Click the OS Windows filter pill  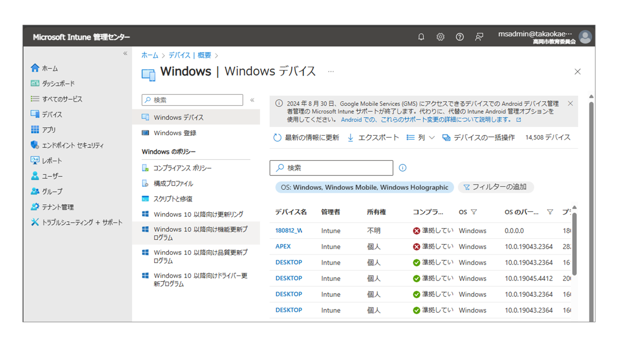364,187
